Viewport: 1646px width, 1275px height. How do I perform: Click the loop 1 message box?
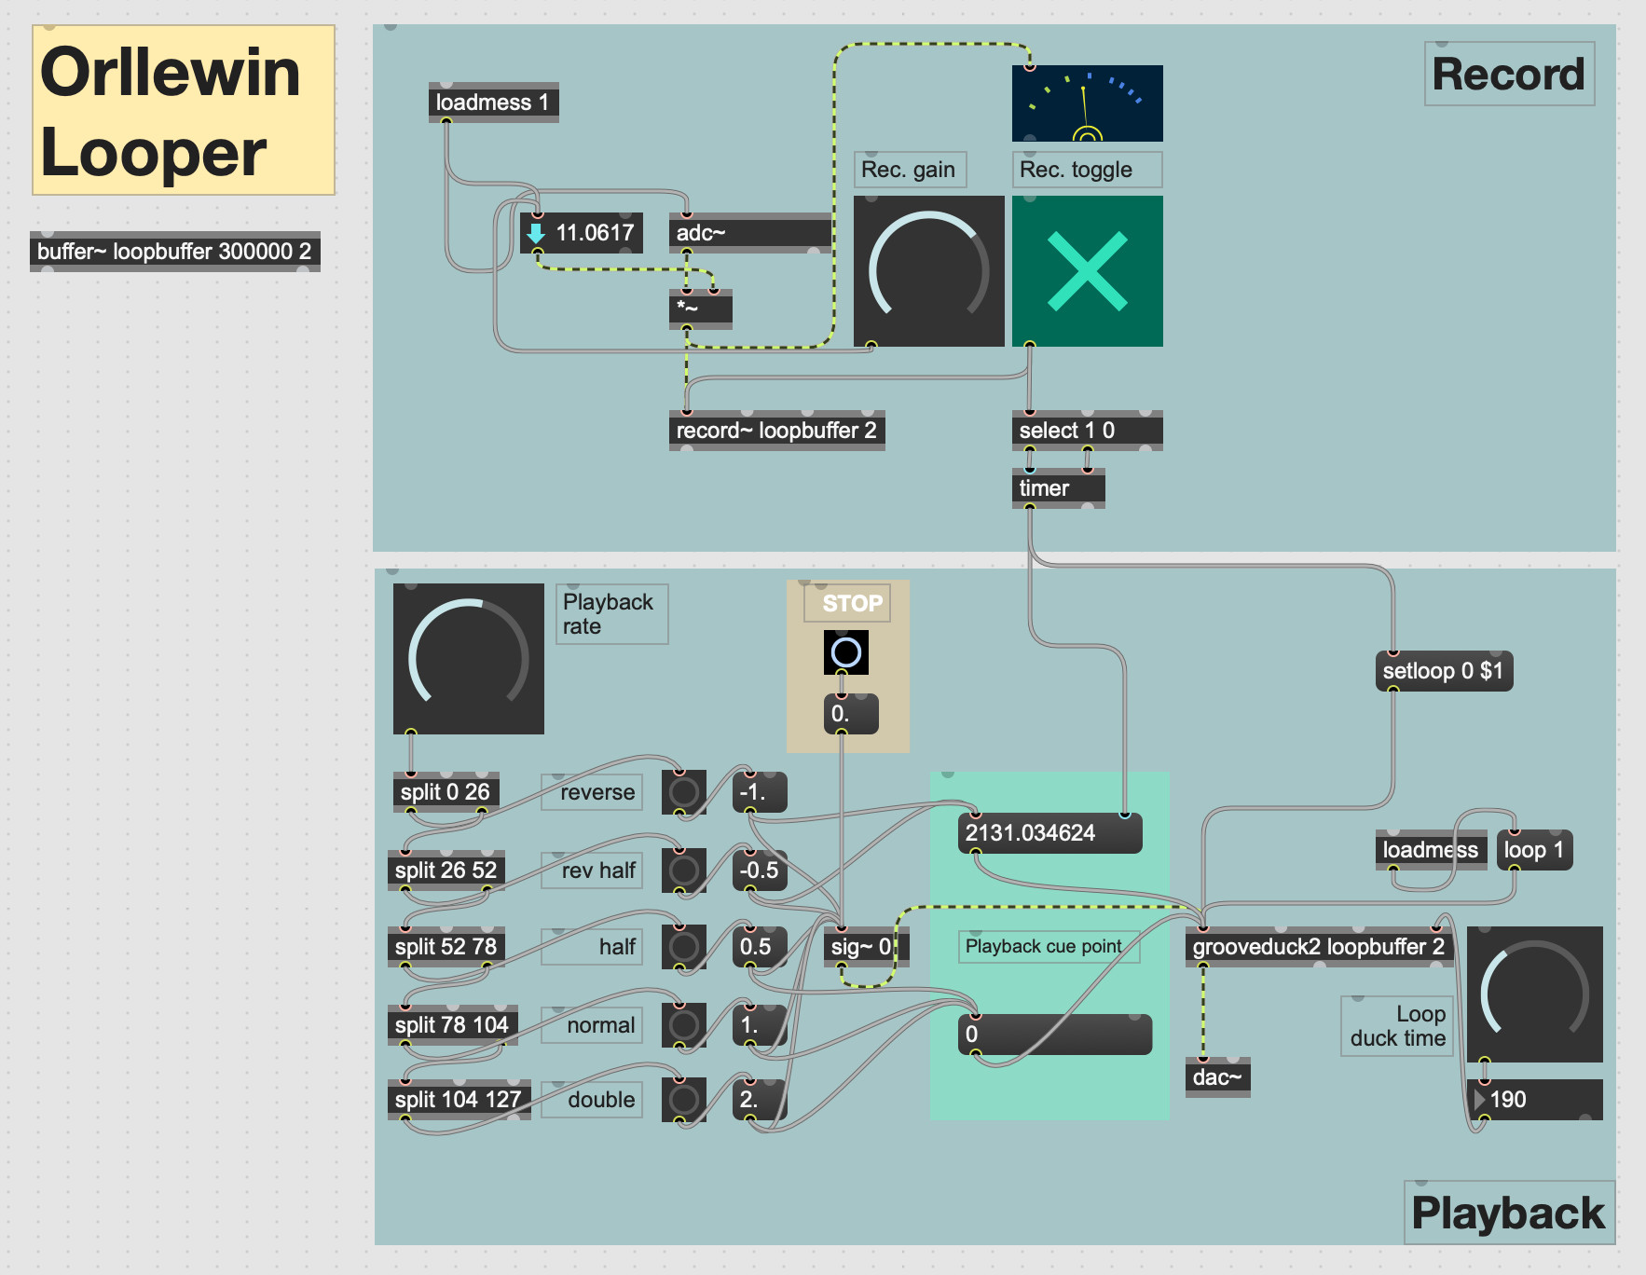point(1535,850)
